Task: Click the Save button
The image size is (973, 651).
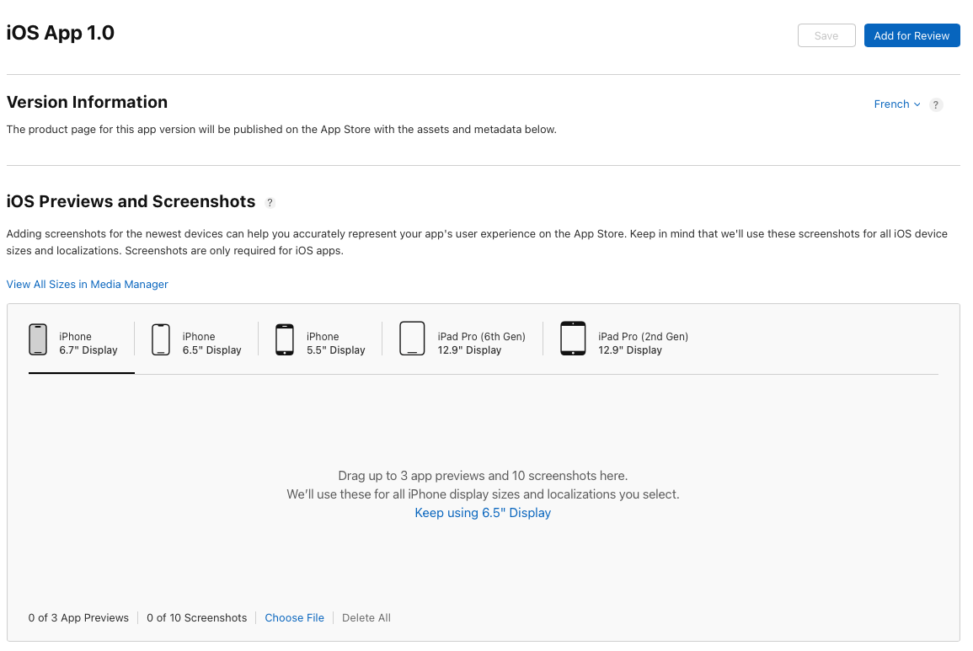Action: [826, 35]
